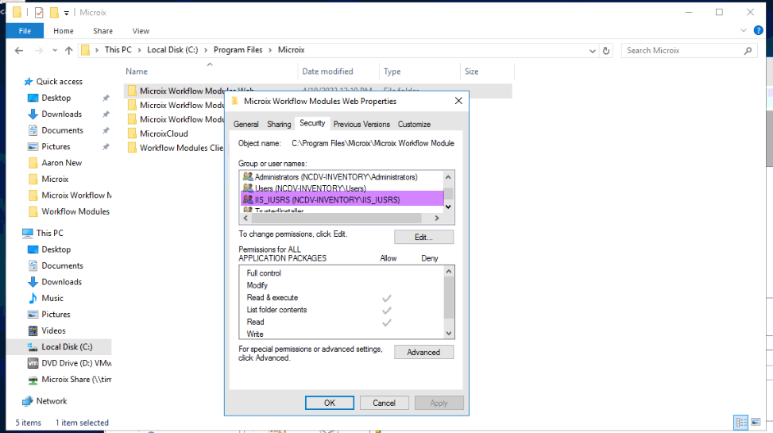Select the Microix Share network drive

click(x=75, y=380)
